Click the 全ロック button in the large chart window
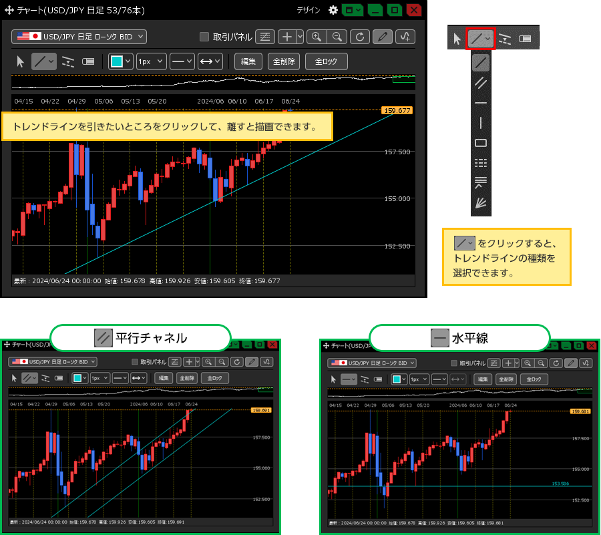This screenshot has height=535, width=601. (x=326, y=61)
